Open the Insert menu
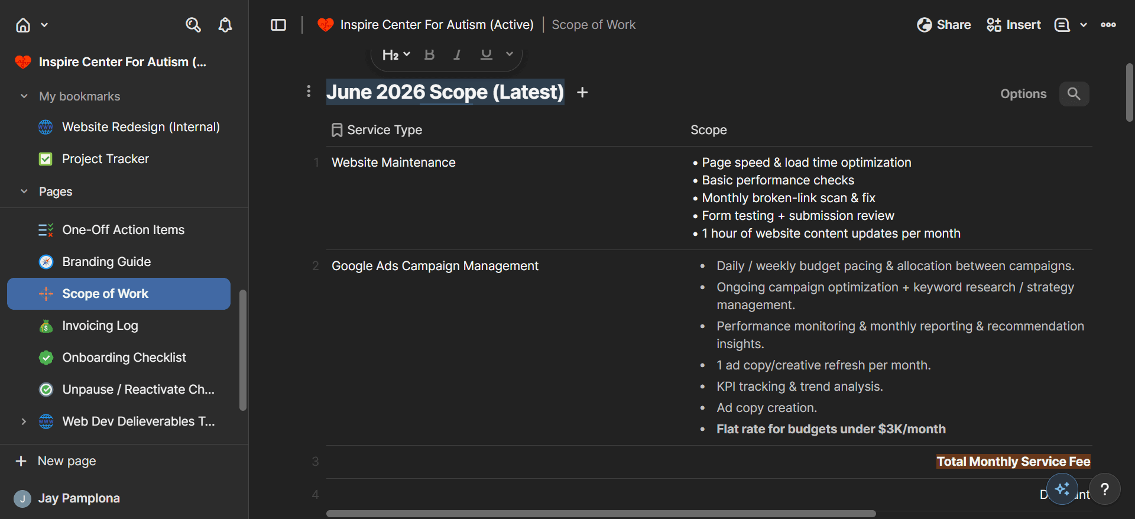The height and width of the screenshot is (519, 1135). click(x=1014, y=25)
